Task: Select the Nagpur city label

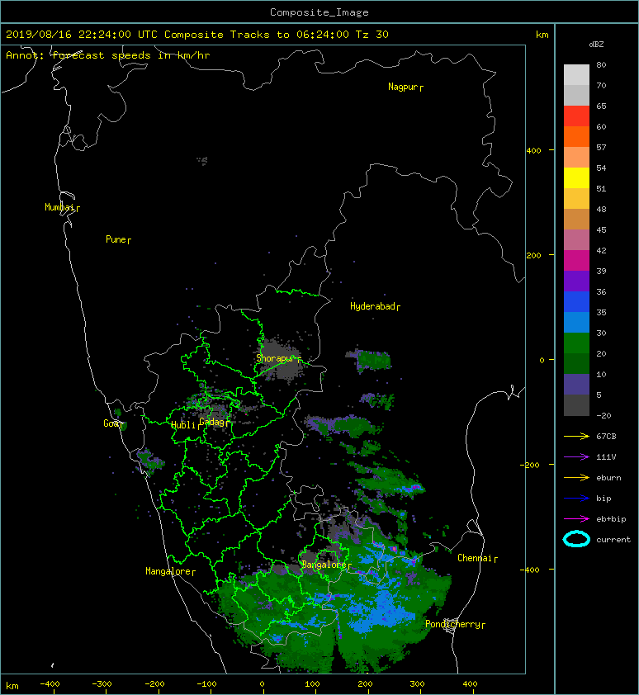Action: pos(405,87)
